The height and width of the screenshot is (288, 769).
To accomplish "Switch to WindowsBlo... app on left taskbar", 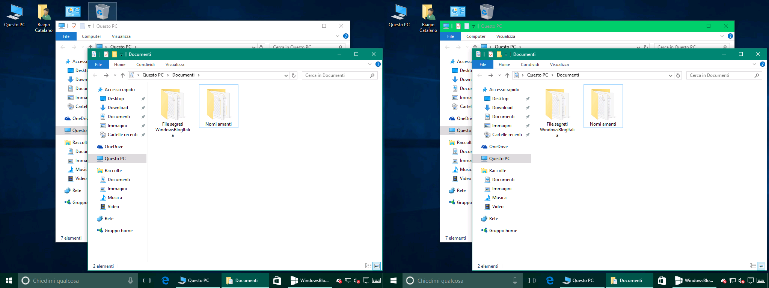I will pos(309,280).
